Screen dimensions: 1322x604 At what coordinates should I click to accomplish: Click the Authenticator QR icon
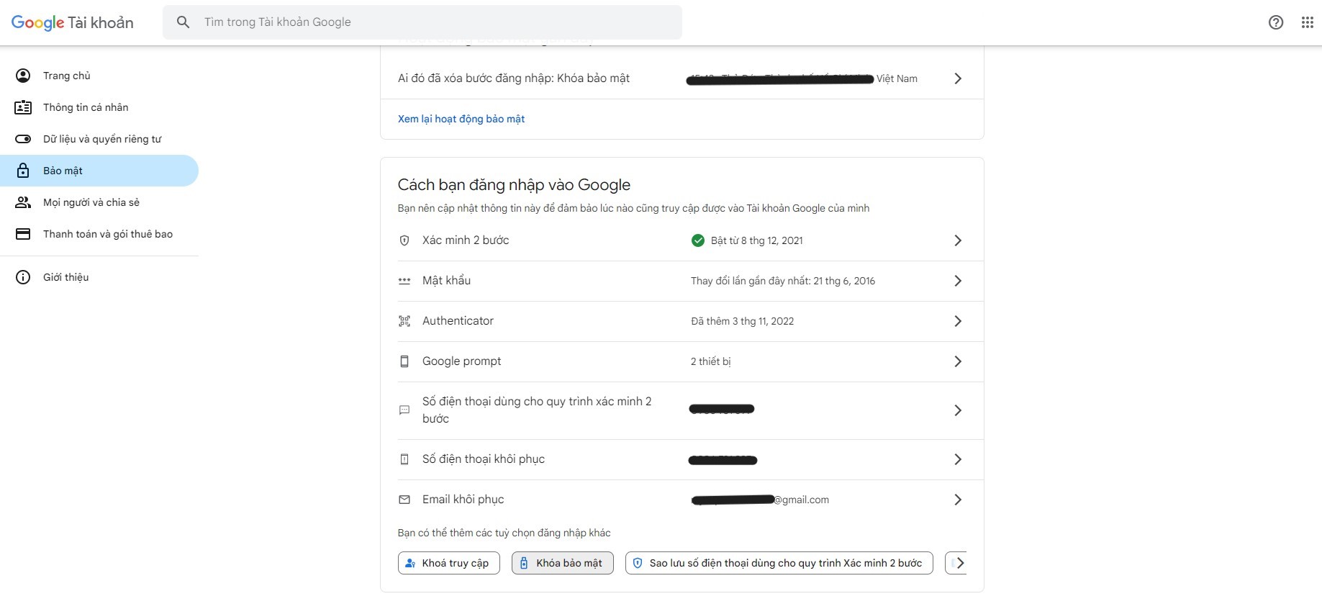tap(404, 321)
